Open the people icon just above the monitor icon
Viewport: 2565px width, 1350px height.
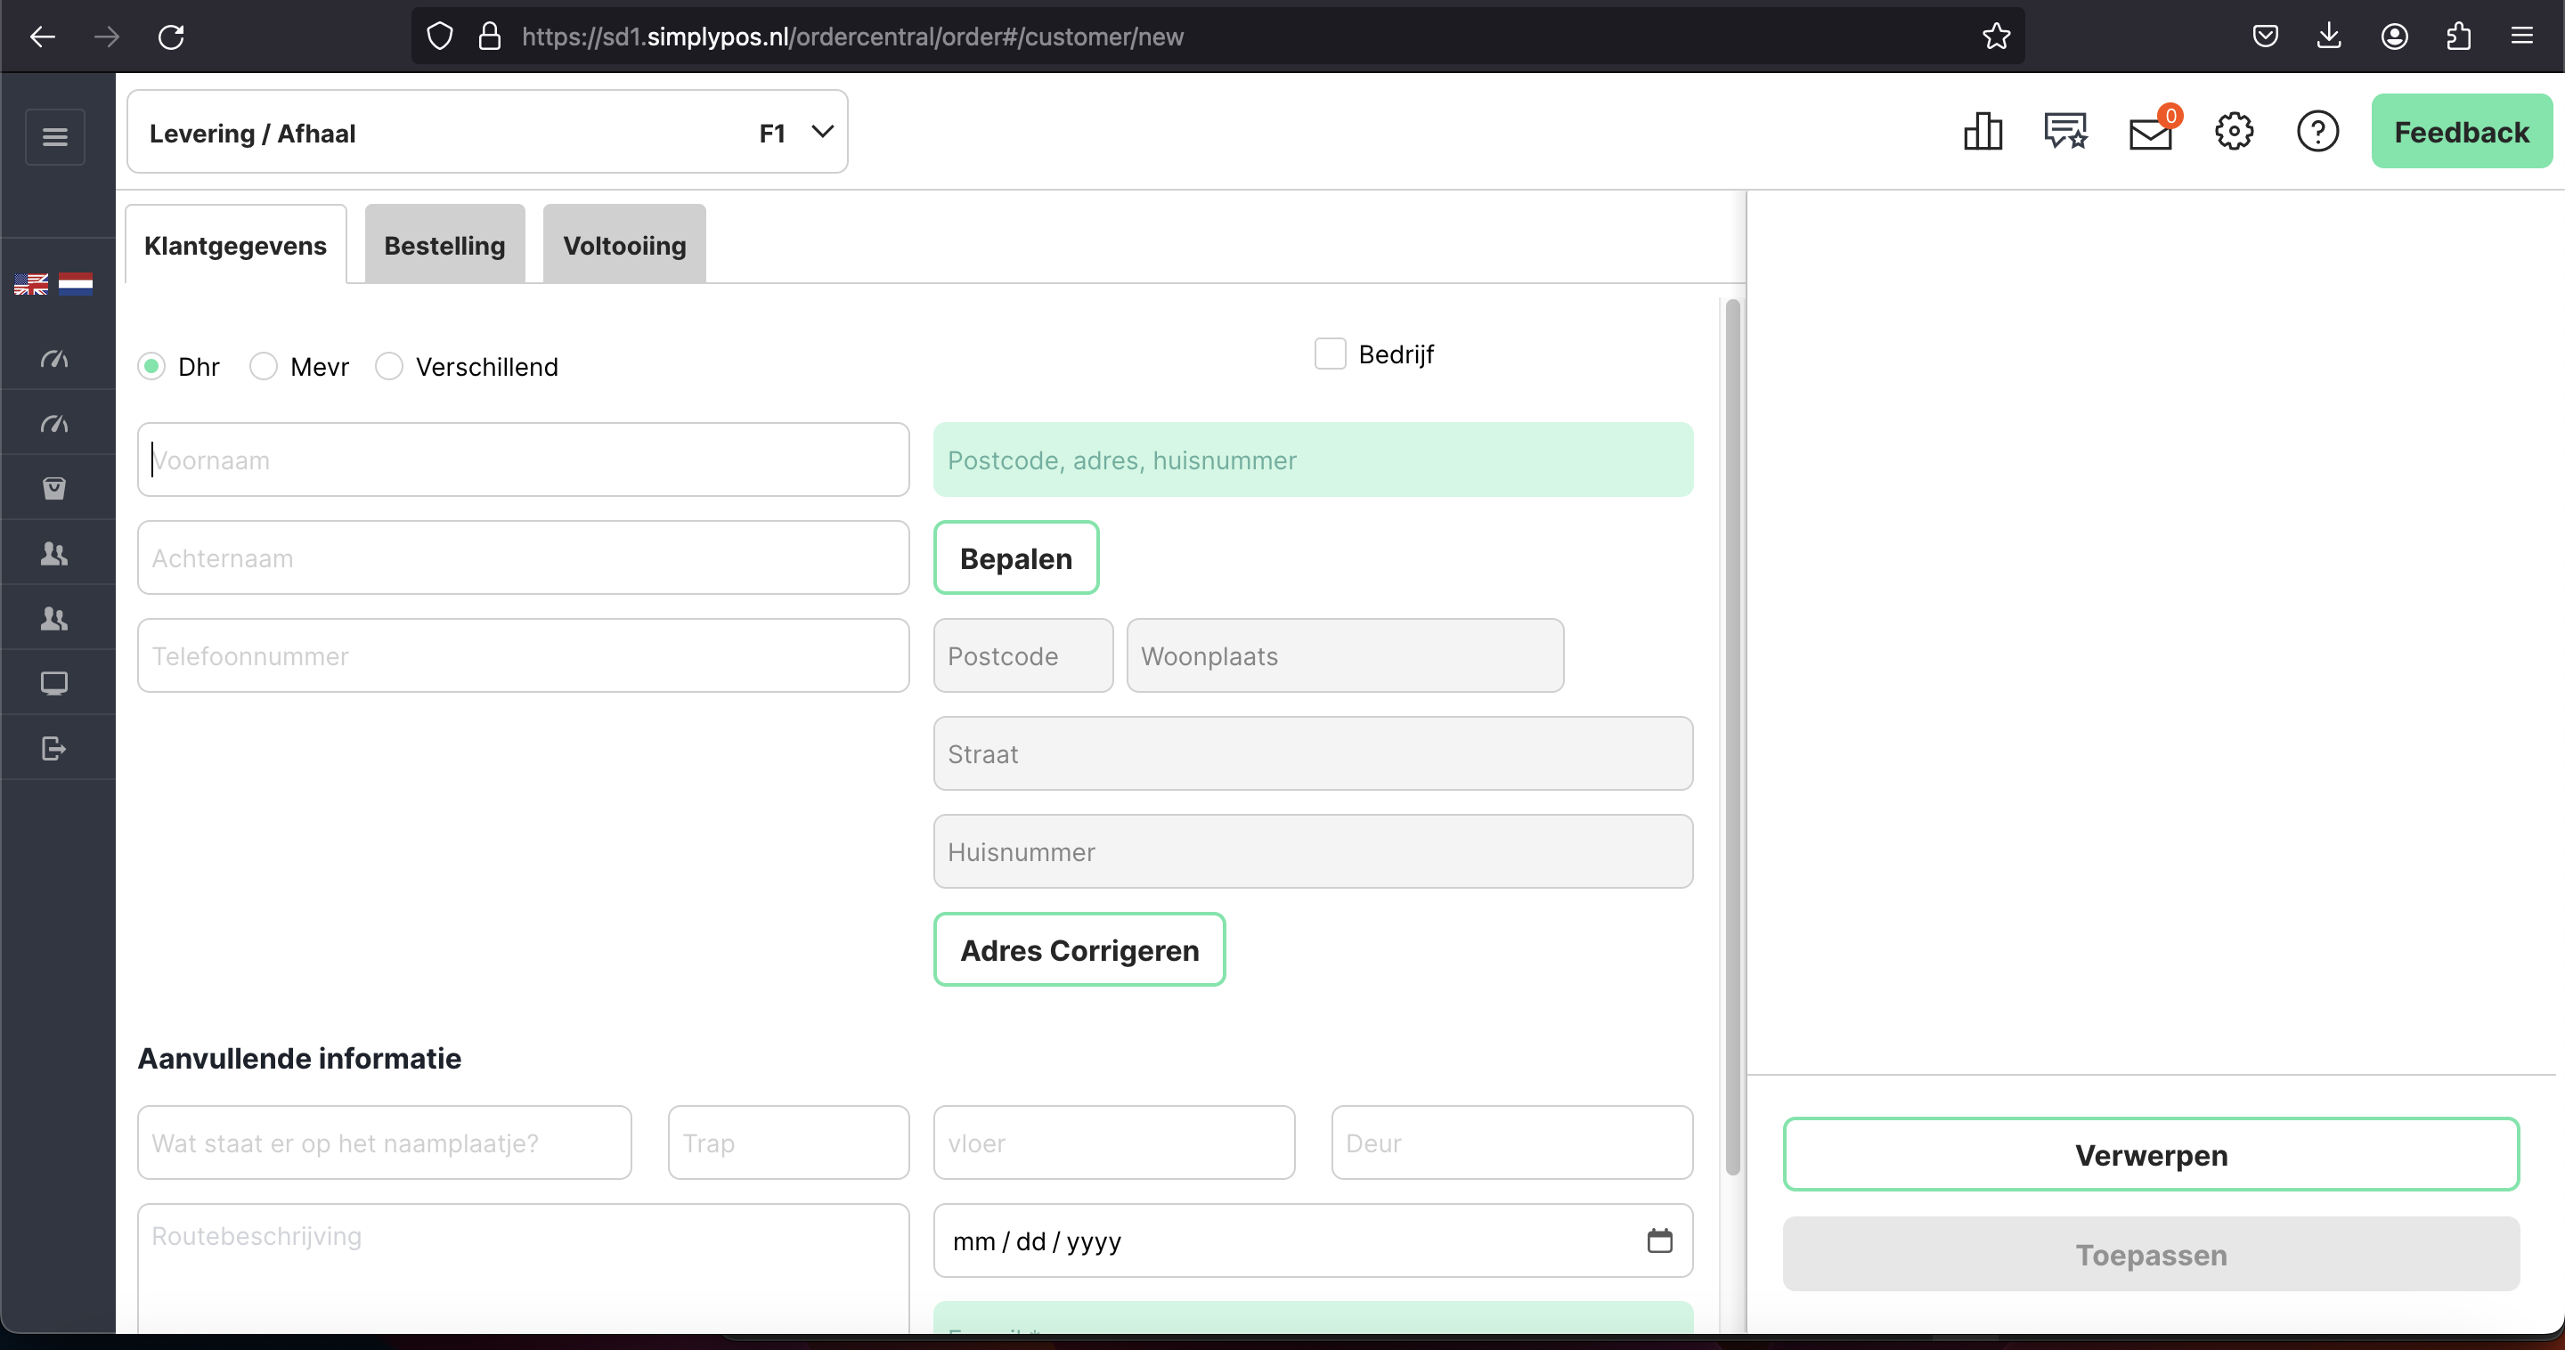54,618
